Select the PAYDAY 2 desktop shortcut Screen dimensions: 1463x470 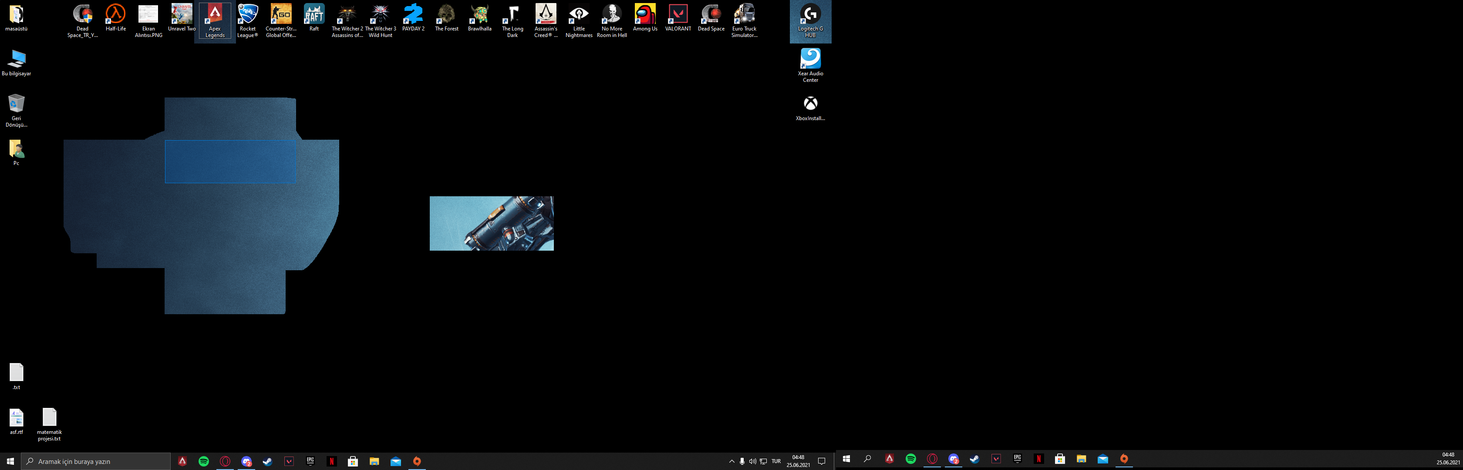click(413, 15)
